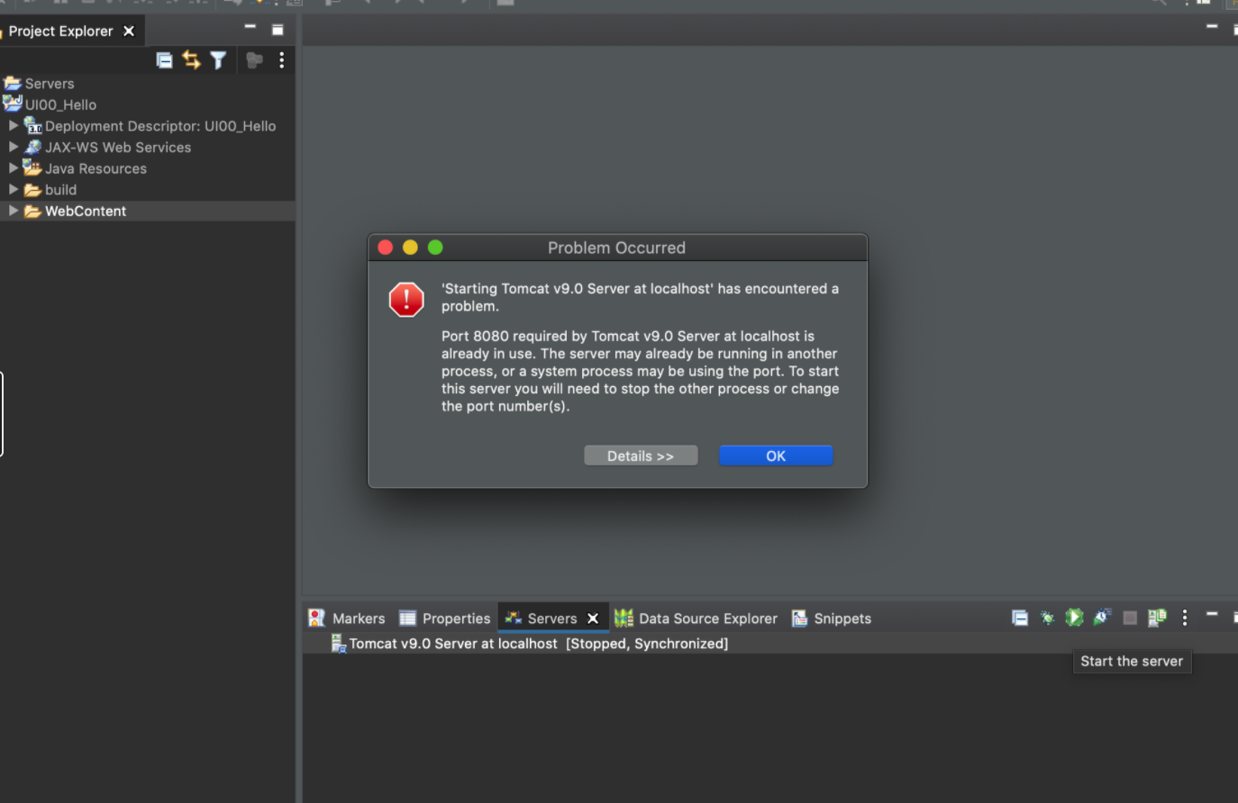Maximize the Project Explorer panel

[x=278, y=30]
